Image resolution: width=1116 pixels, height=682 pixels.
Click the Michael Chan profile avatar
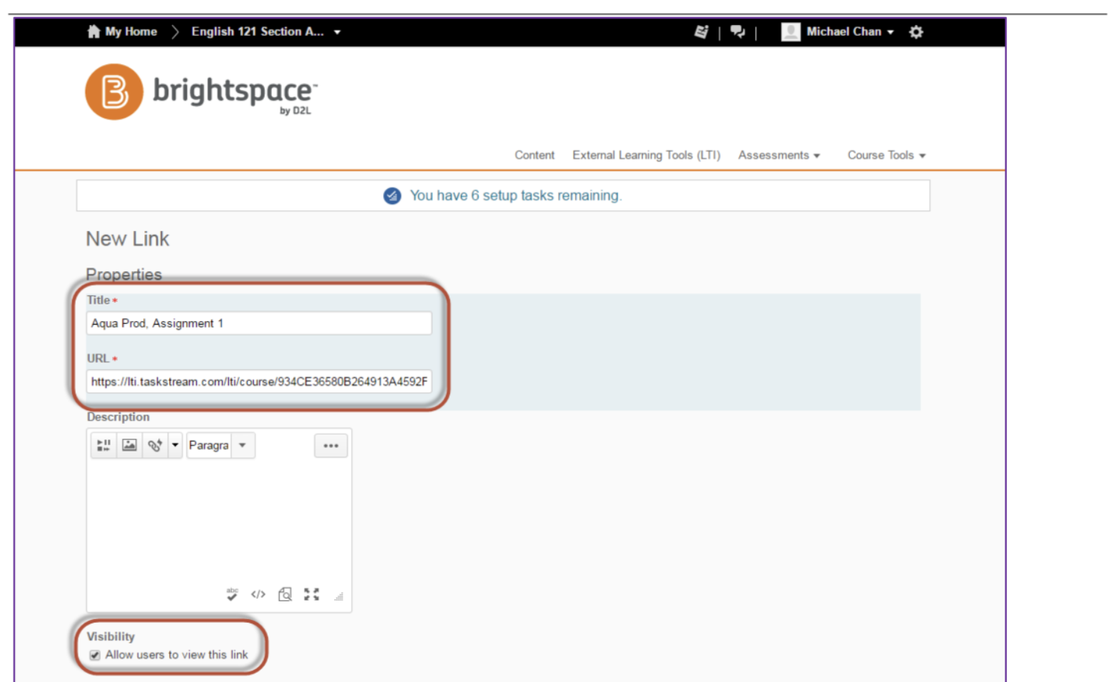(791, 31)
